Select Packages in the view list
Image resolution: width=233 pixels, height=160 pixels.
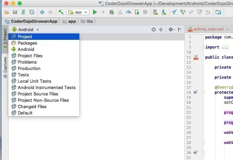(x=44, y=43)
